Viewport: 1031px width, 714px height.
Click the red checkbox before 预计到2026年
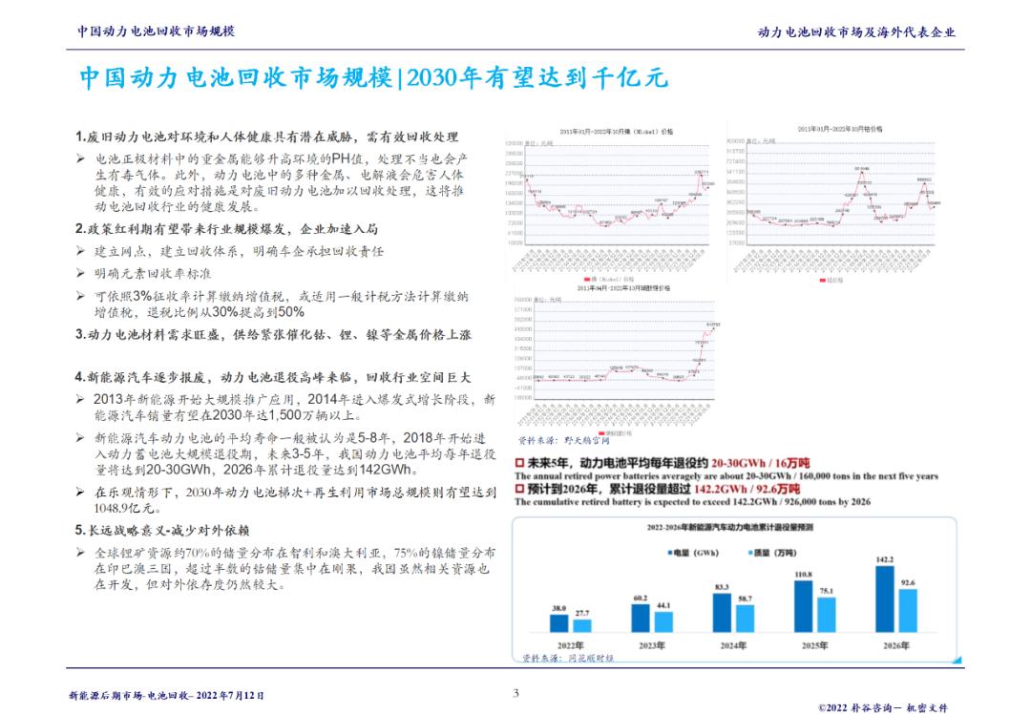point(519,489)
